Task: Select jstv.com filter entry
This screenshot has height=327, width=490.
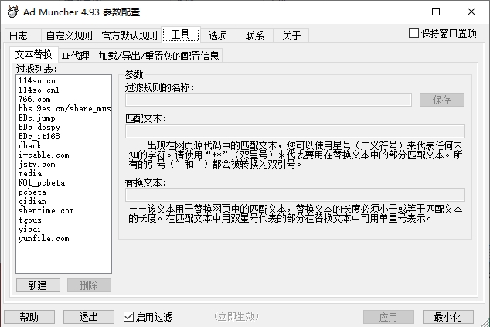Action: [x=63, y=164]
